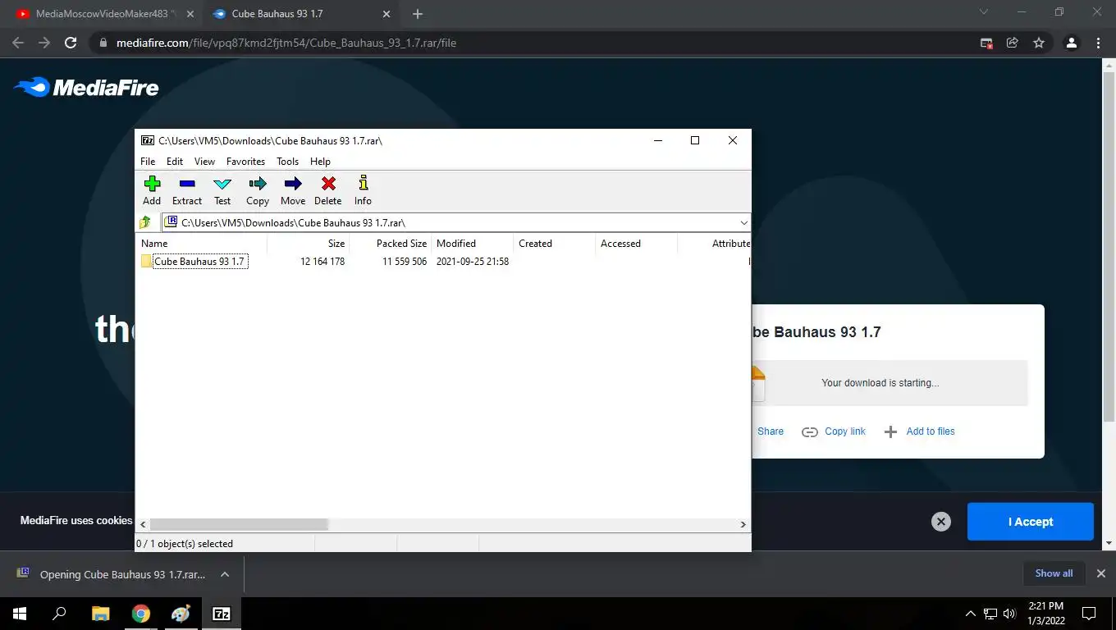The height and width of the screenshot is (630, 1116).
Task: Dismiss the cookie banner with X icon
Action: click(x=941, y=522)
